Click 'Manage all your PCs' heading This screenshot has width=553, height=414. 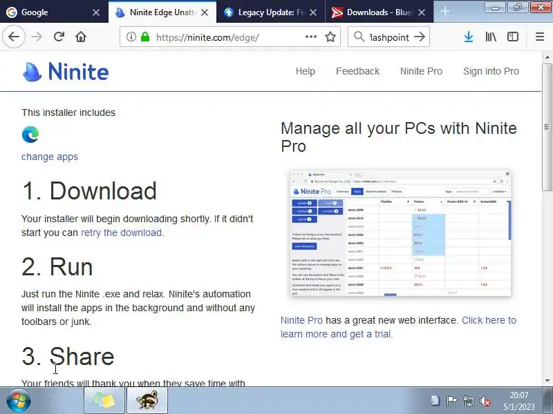tap(399, 137)
